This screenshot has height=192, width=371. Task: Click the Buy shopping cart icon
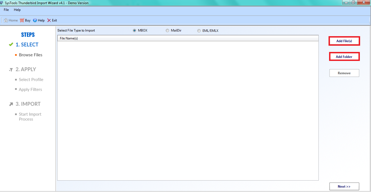tap(22, 20)
